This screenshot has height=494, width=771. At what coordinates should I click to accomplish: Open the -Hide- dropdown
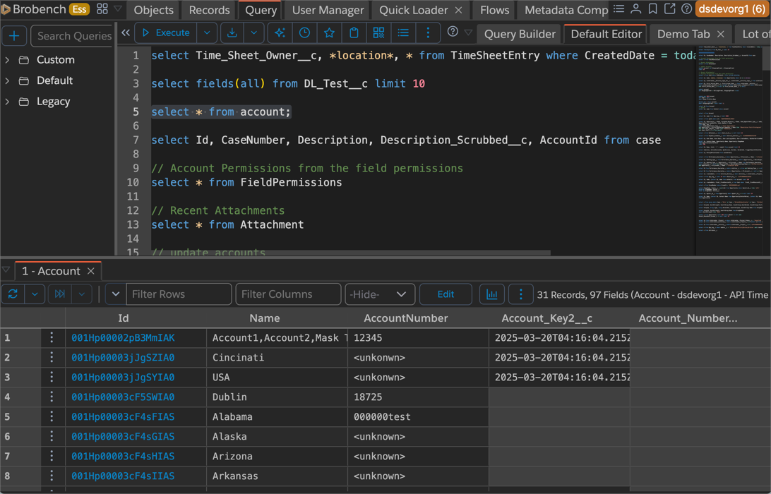(x=379, y=294)
